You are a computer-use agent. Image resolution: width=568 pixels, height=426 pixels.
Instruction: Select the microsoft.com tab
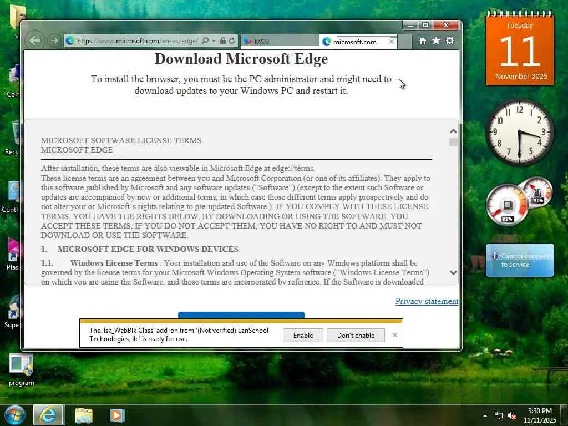[x=354, y=42]
